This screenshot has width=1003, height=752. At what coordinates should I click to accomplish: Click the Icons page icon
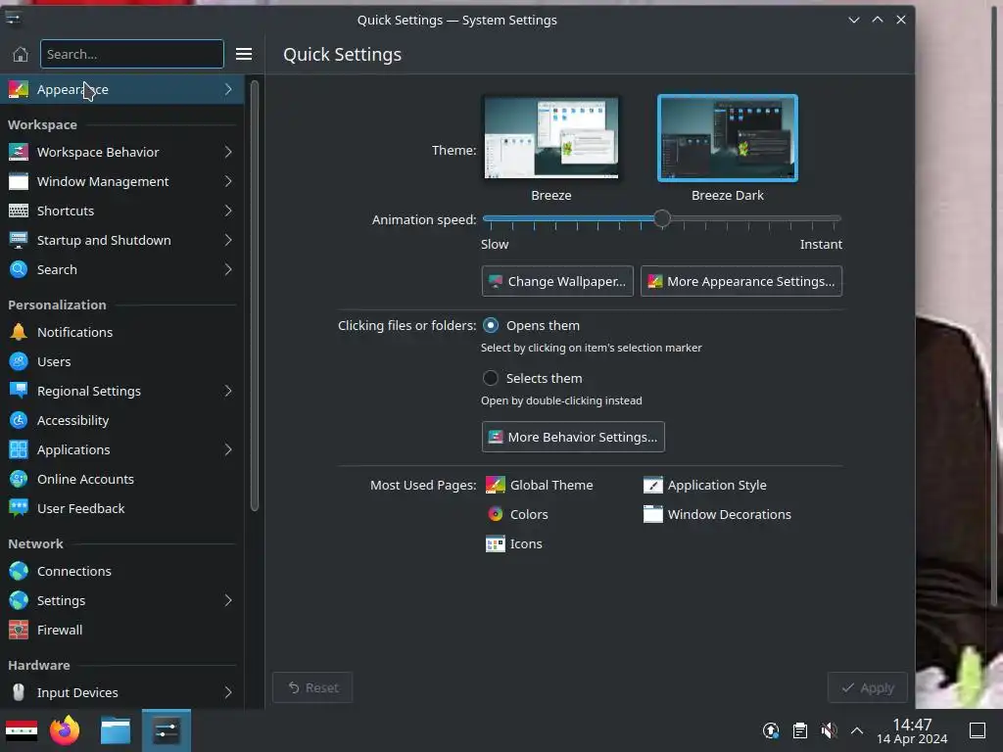pyautogui.click(x=495, y=544)
